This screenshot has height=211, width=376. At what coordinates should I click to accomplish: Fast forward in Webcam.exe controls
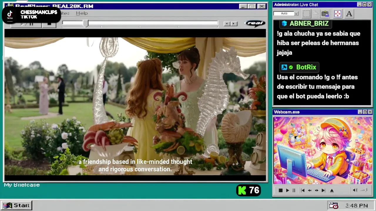tap(316, 190)
